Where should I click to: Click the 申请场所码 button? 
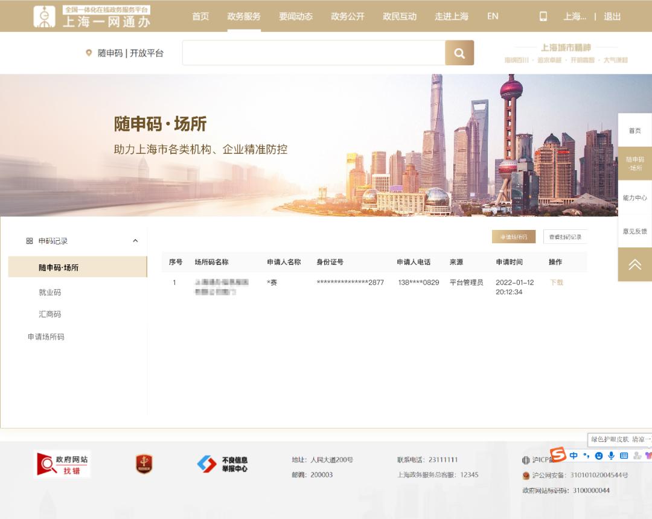[x=514, y=237]
